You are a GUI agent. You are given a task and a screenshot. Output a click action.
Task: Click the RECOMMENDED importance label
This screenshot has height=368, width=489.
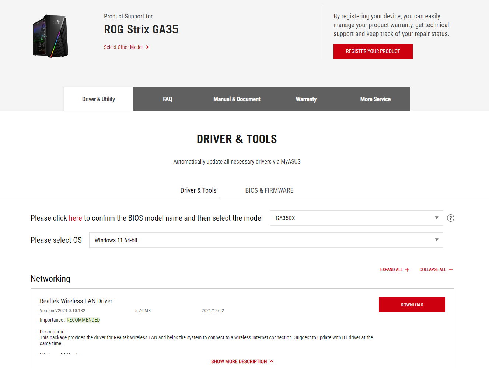coord(83,320)
